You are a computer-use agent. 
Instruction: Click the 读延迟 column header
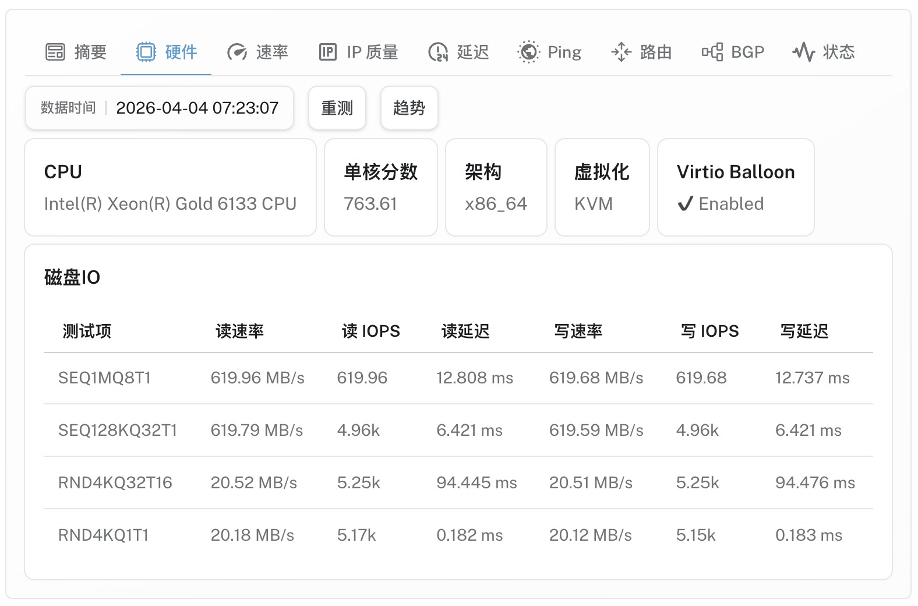(x=465, y=331)
